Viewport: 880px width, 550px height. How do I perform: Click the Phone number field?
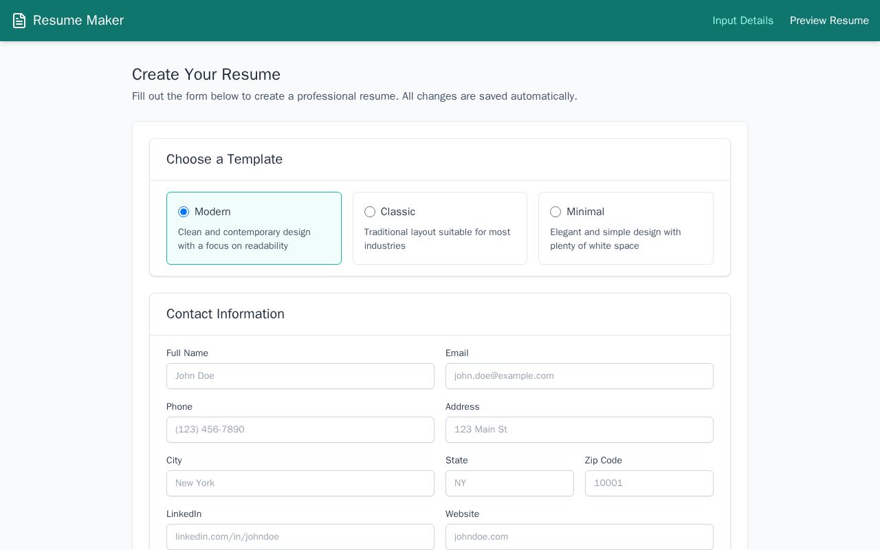point(300,430)
